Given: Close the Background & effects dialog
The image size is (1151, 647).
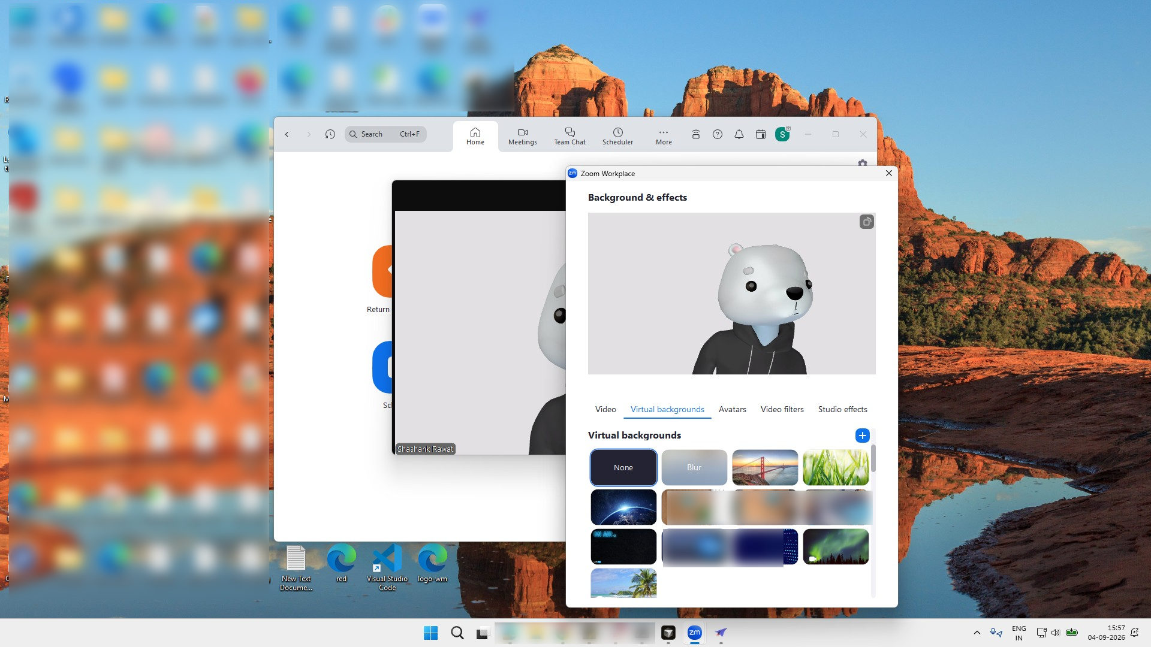Looking at the screenshot, I should 889,173.
